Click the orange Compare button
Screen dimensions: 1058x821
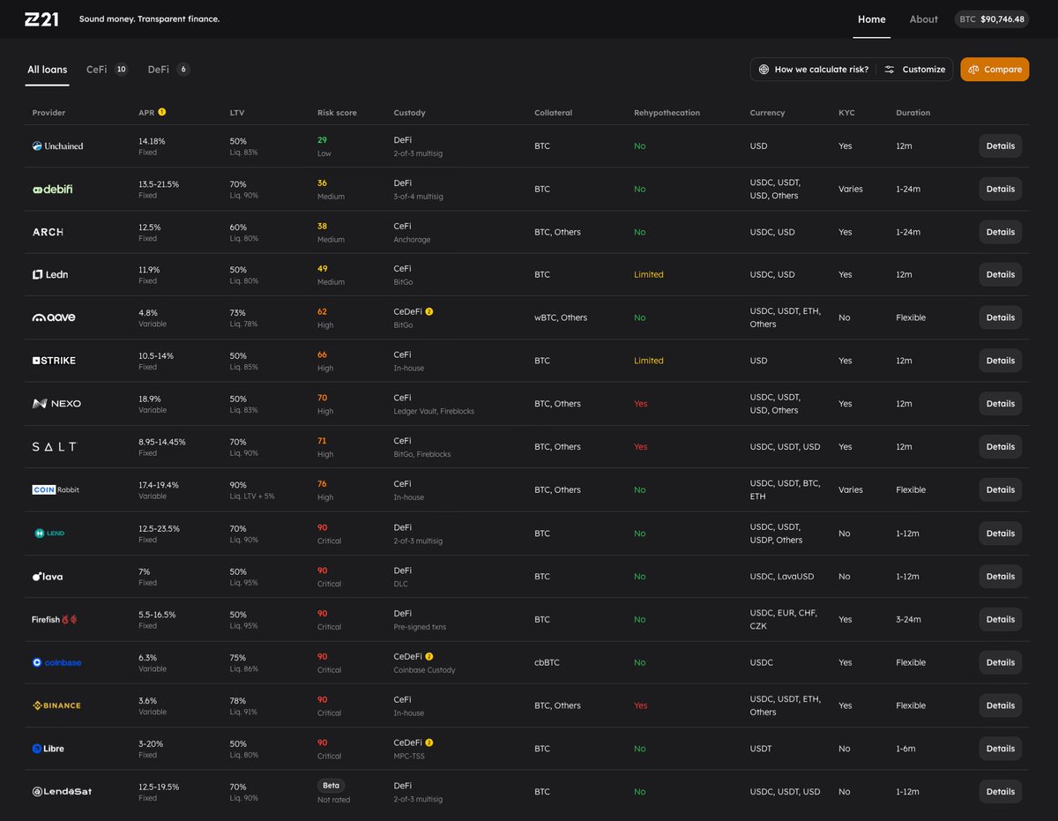click(x=995, y=70)
